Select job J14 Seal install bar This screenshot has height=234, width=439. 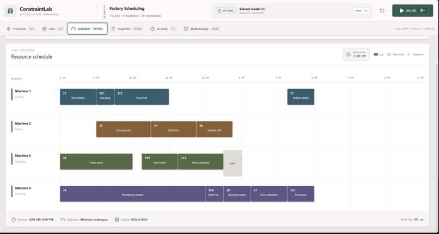tap(160, 161)
